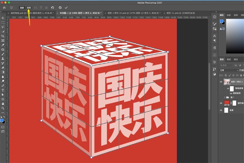This screenshot has width=244, height=163.
Task: Change screen mode via bottom toolbar icon
Action: 3,131
